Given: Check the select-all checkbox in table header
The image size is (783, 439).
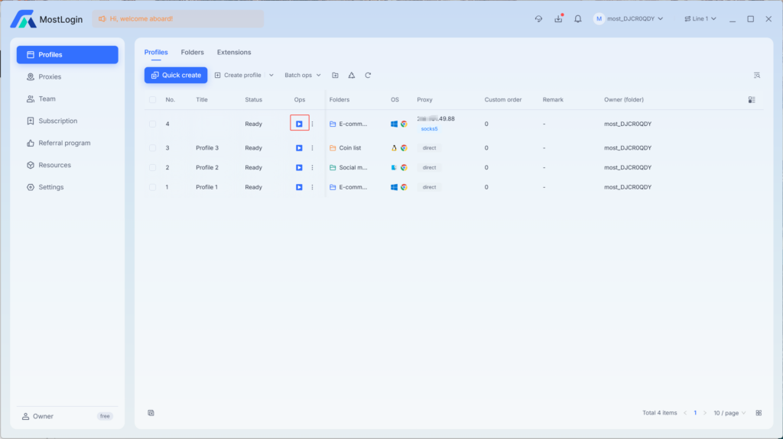Looking at the screenshot, I should click(152, 100).
